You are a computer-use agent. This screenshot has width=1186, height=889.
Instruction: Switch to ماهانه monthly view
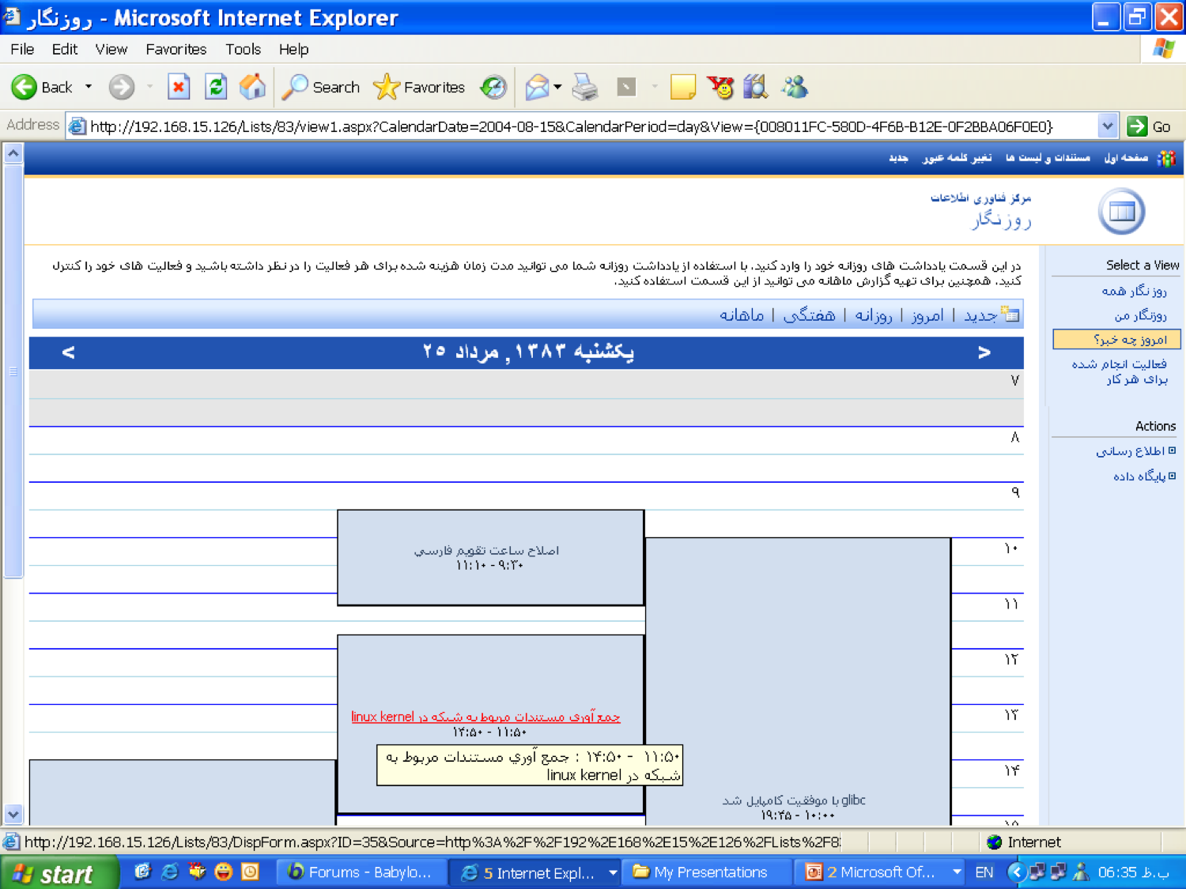(x=742, y=315)
